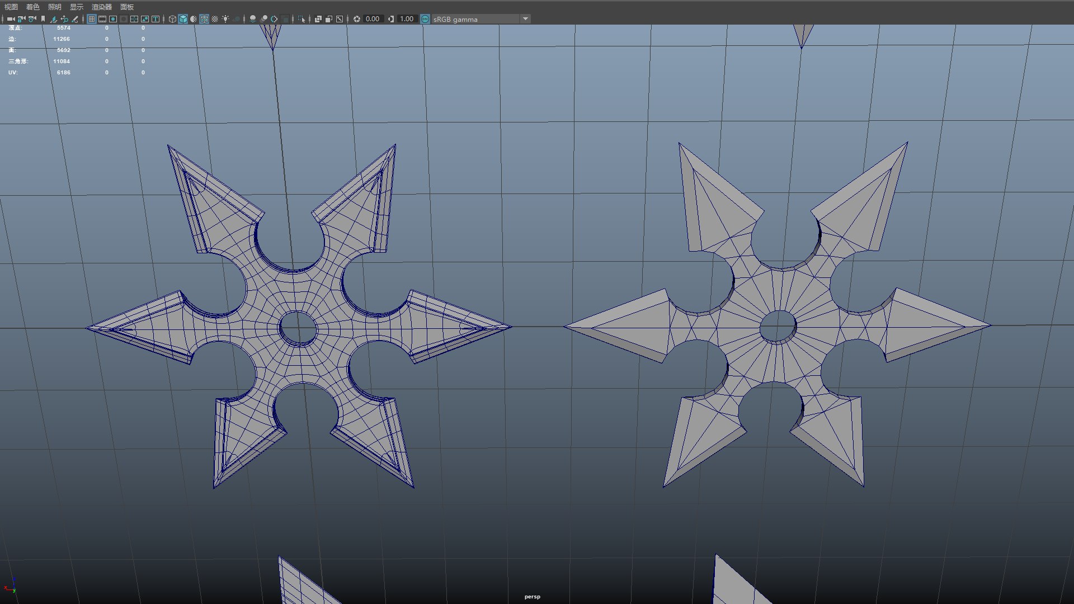This screenshot has width=1074, height=604.
Task: Toggle the film gate display
Action: (x=102, y=19)
